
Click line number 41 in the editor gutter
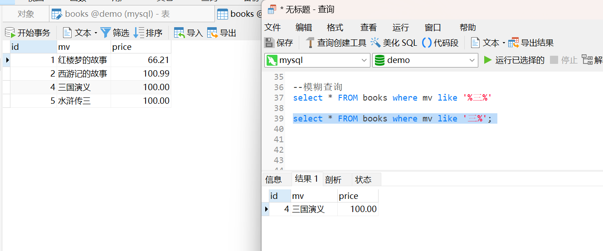(x=278, y=139)
